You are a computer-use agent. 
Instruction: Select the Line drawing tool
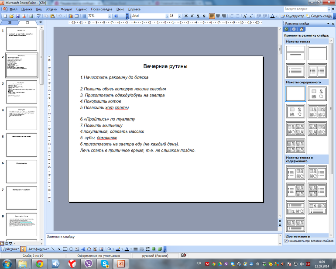pyautogui.click(x=53, y=248)
